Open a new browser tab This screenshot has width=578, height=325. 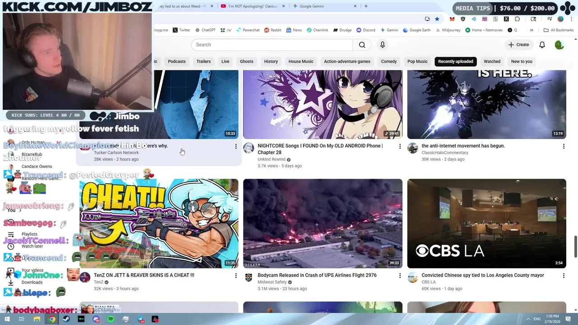[x=366, y=6]
